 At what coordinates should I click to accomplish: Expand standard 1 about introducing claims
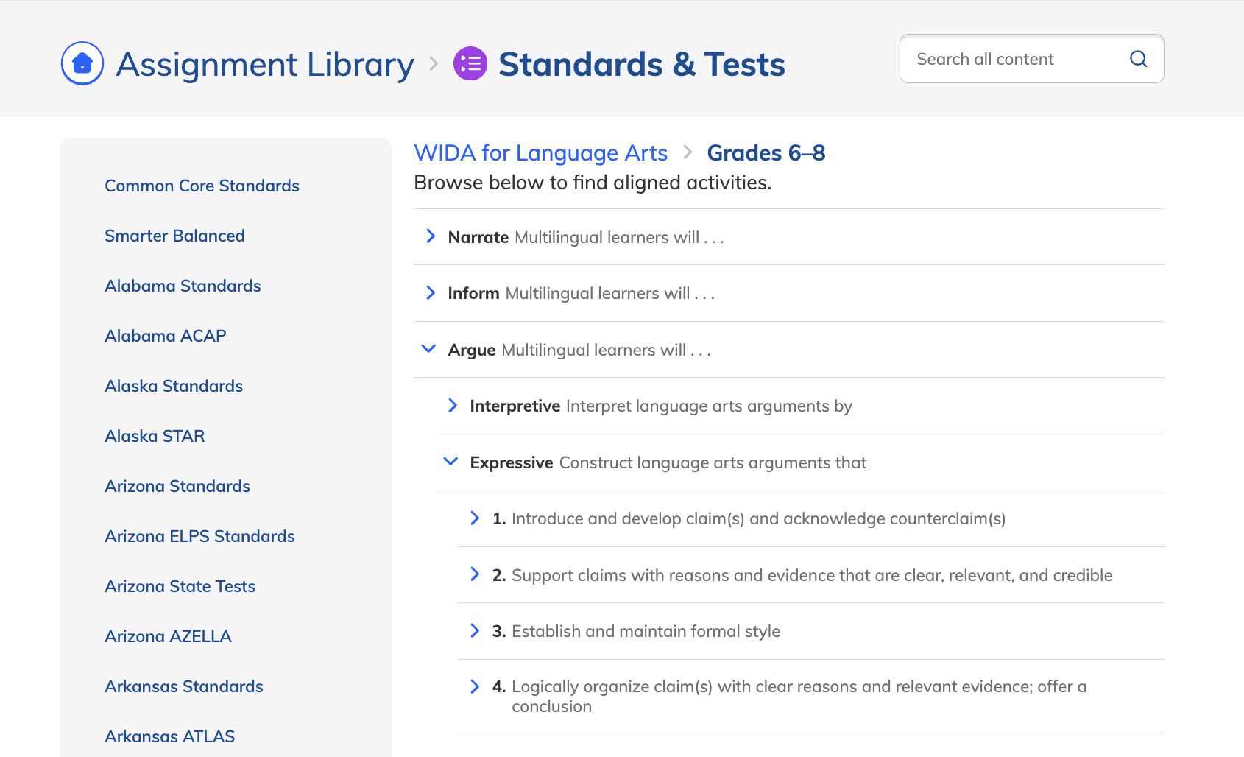coord(474,518)
